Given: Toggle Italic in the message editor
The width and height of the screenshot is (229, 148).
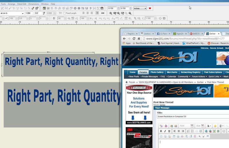Looking at the screenshot, I should (165, 131).
